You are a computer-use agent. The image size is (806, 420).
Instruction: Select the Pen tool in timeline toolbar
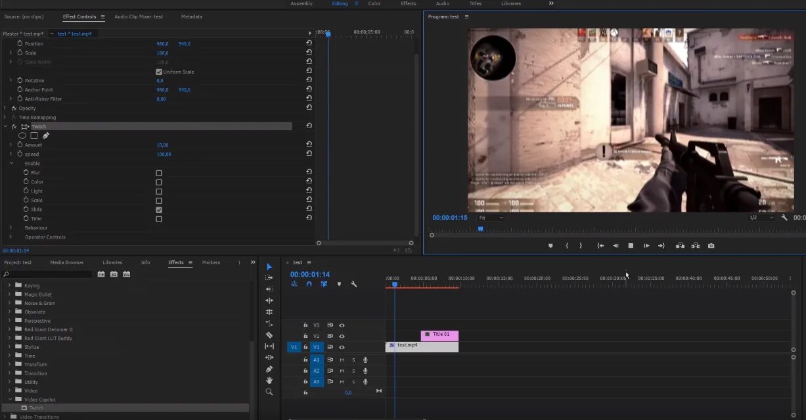[x=269, y=369]
